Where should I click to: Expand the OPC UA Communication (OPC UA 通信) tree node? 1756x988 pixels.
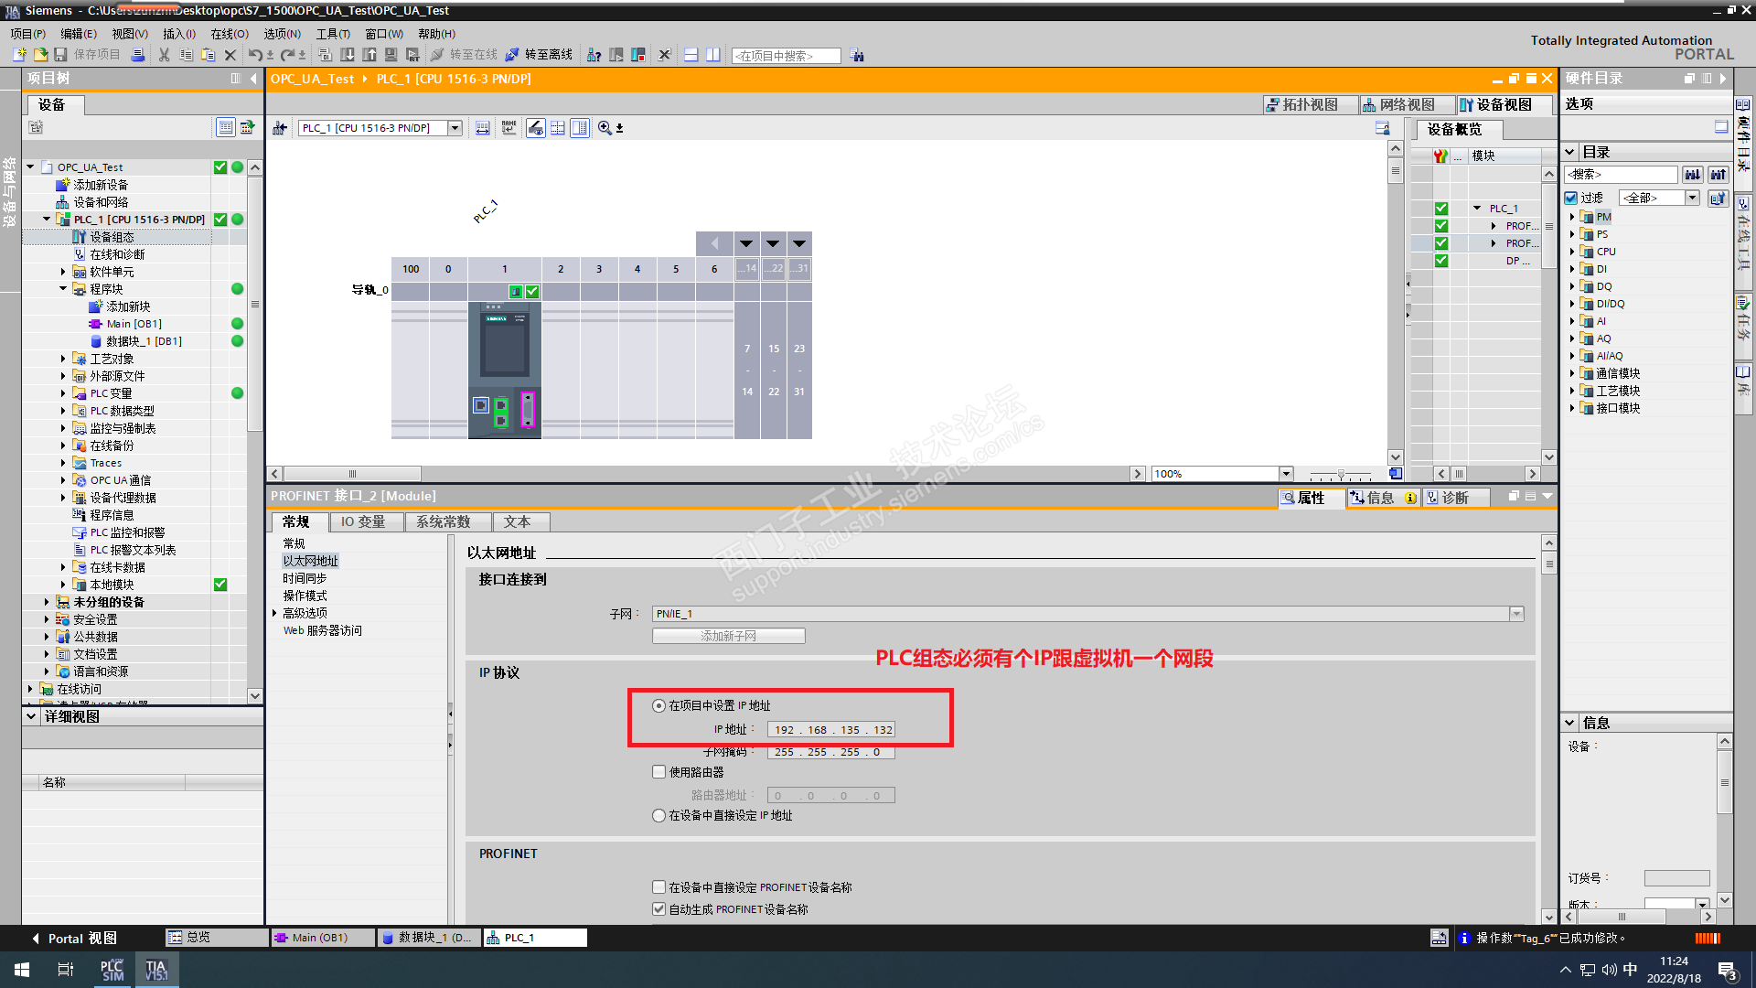point(63,480)
